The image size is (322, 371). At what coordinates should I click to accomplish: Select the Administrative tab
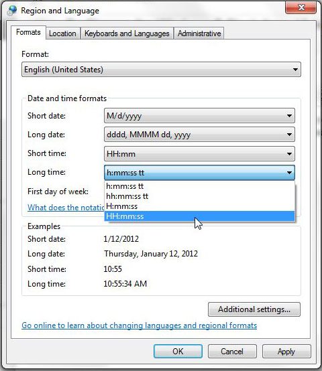click(x=199, y=33)
